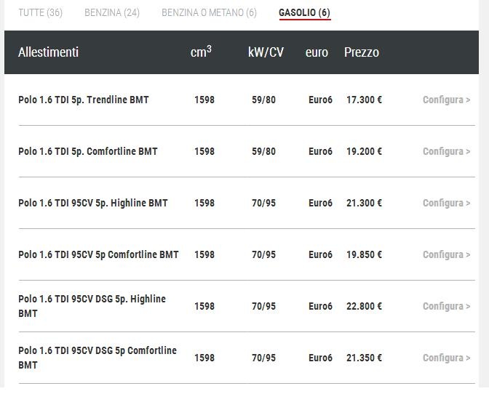
Task: Click the 59/80 value in the 19.200 € row
Action: click(x=264, y=151)
